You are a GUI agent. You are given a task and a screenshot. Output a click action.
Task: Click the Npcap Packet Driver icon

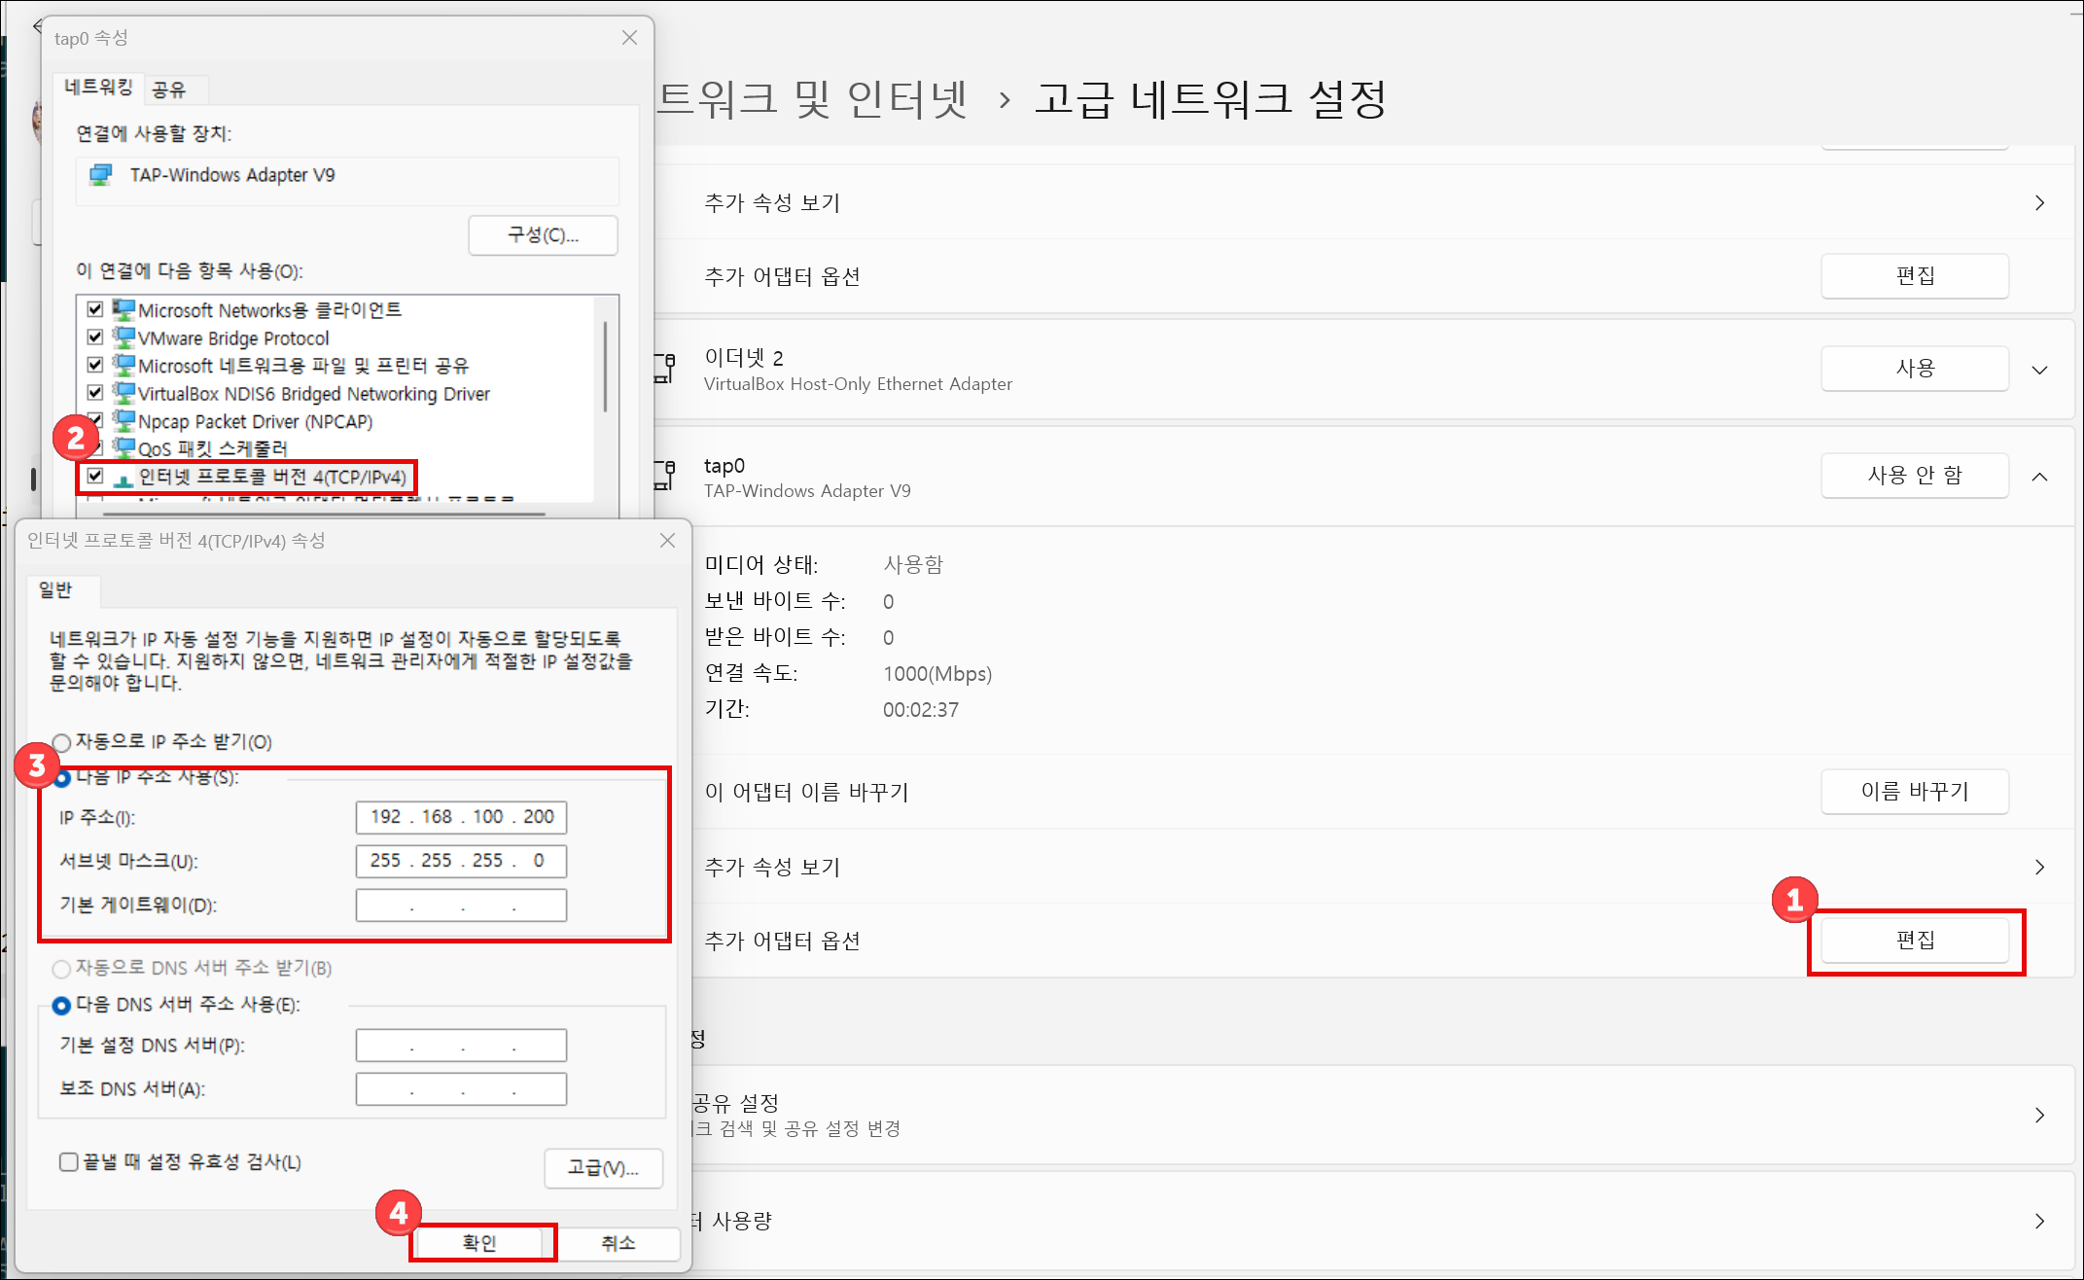(x=124, y=421)
